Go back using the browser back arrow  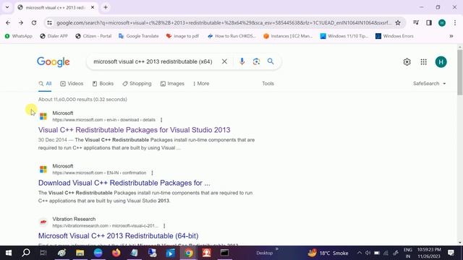coord(8,22)
